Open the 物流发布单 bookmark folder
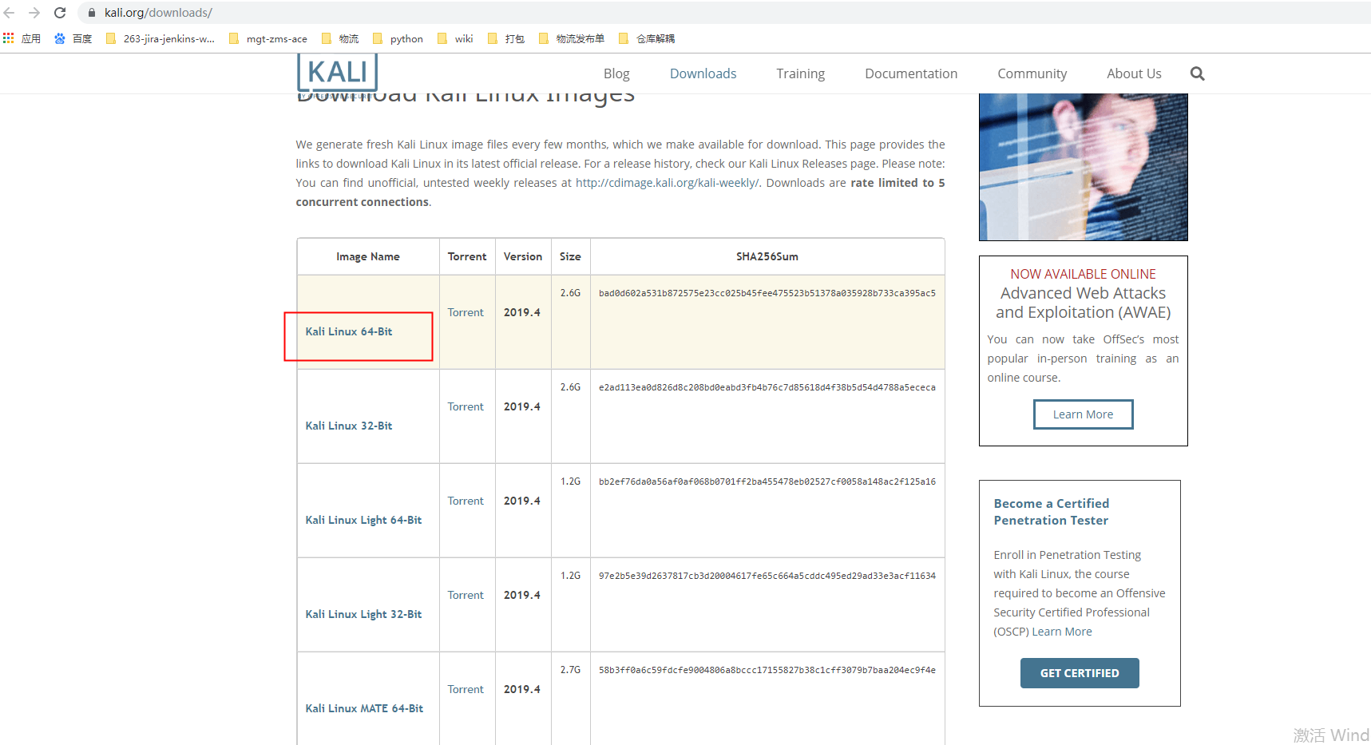The width and height of the screenshot is (1371, 745). point(572,38)
